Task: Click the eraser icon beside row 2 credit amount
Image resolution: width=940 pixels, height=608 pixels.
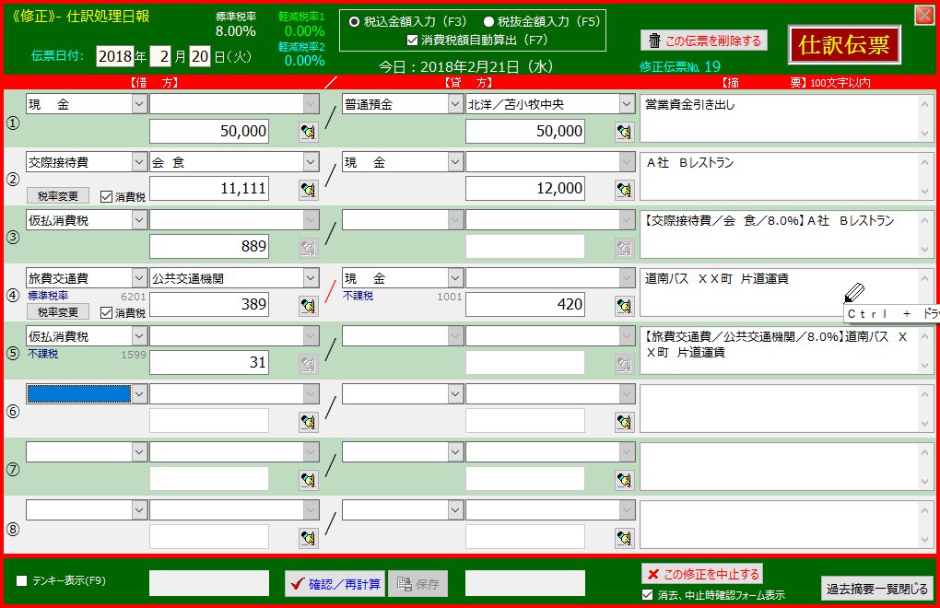Action: click(624, 190)
